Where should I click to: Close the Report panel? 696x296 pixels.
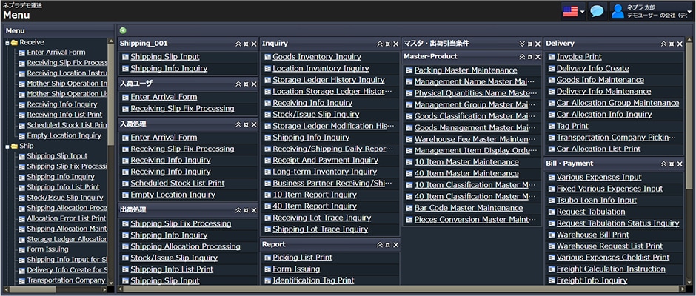click(395, 244)
